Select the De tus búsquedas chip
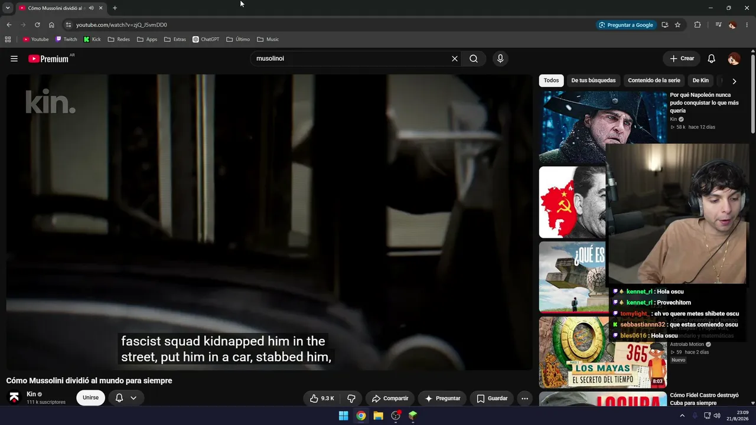756x425 pixels. [594, 81]
